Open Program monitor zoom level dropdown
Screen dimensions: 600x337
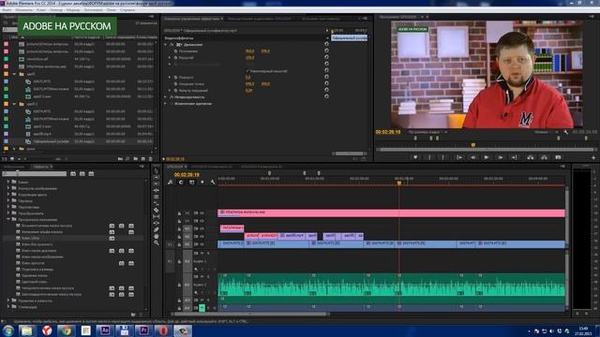427,132
